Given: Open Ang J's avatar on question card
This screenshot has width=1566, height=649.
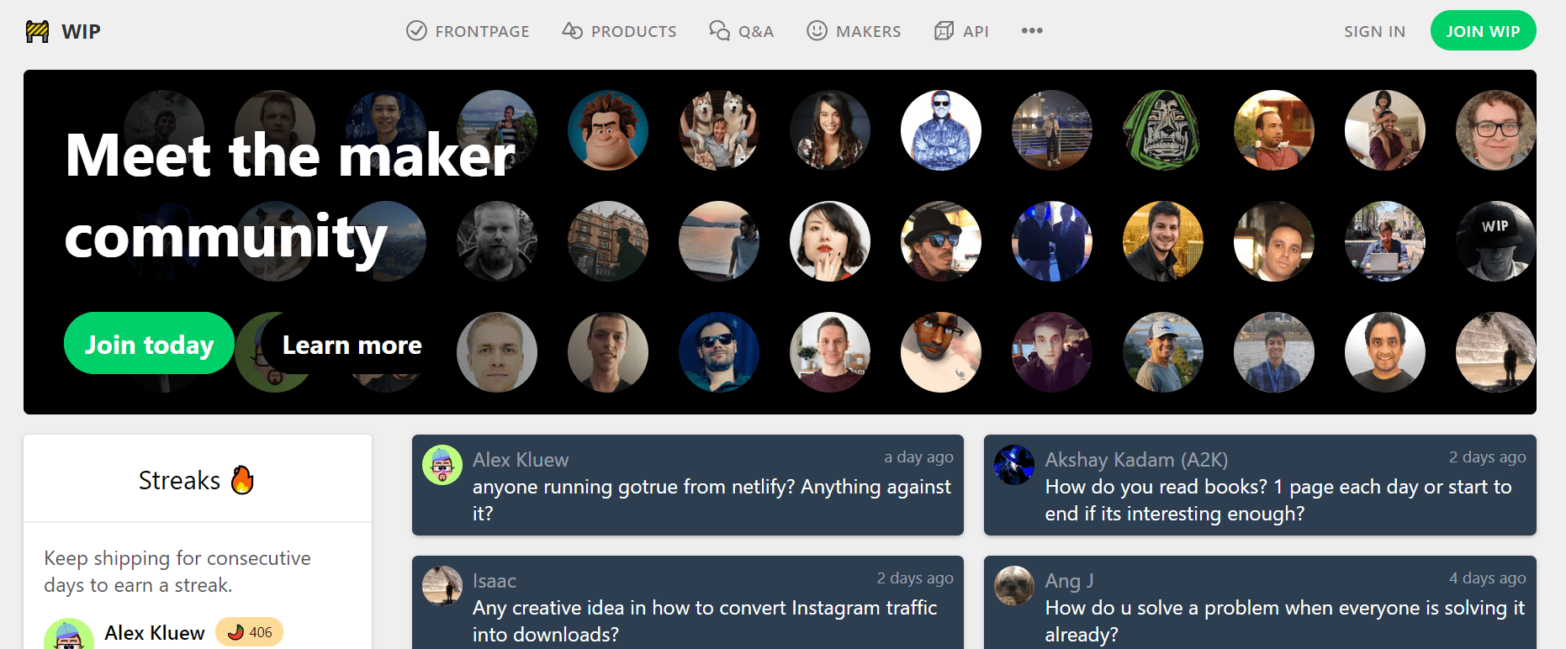Looking at the screenshot, I should [1014, 586].
